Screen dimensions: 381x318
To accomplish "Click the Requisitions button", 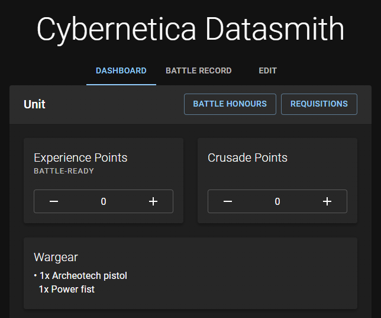I will 319,104.
